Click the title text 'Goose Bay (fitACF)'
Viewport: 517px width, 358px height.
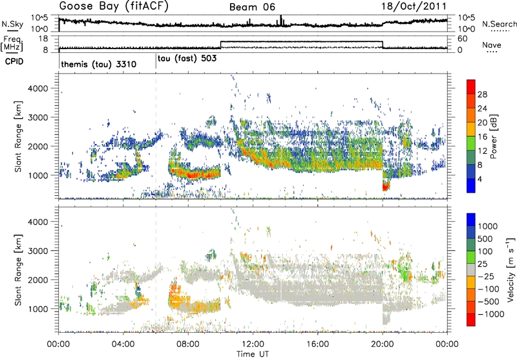tap(114, 6)
